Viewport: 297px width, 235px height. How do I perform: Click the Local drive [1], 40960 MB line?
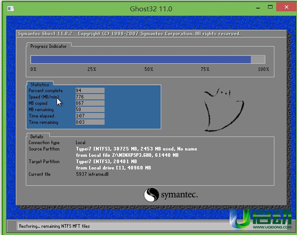(x=114, y=168)
